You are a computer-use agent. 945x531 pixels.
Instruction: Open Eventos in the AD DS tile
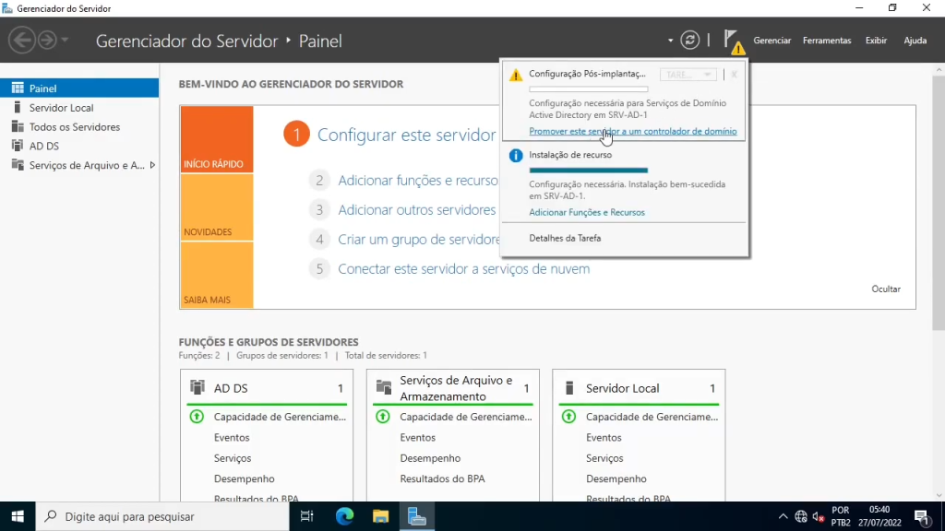click(232, 438)
